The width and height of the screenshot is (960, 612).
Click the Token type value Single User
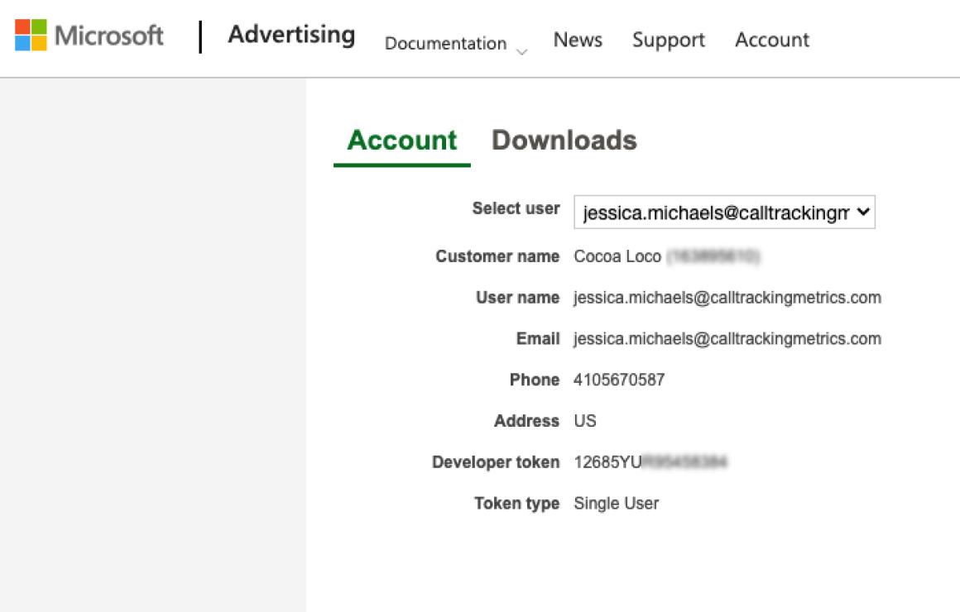click(616, 504)
